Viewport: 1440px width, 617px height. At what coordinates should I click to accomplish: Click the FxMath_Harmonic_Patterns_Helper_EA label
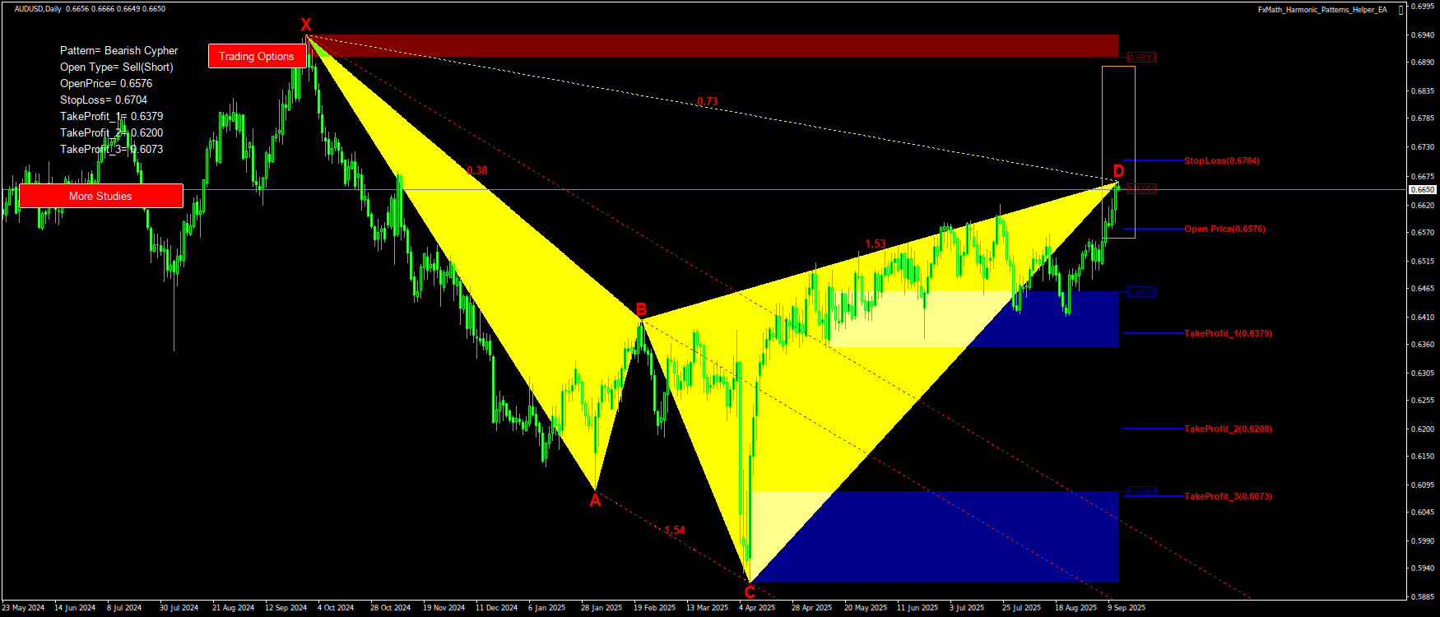[x=1322, y=10]
